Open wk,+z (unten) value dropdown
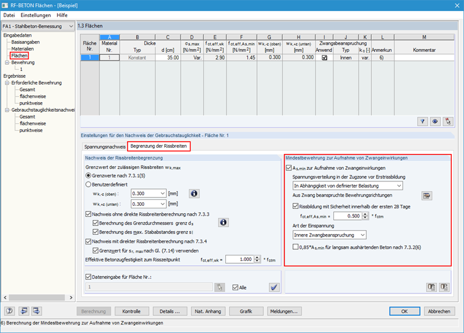464x333 pixels. pos(162,204)
